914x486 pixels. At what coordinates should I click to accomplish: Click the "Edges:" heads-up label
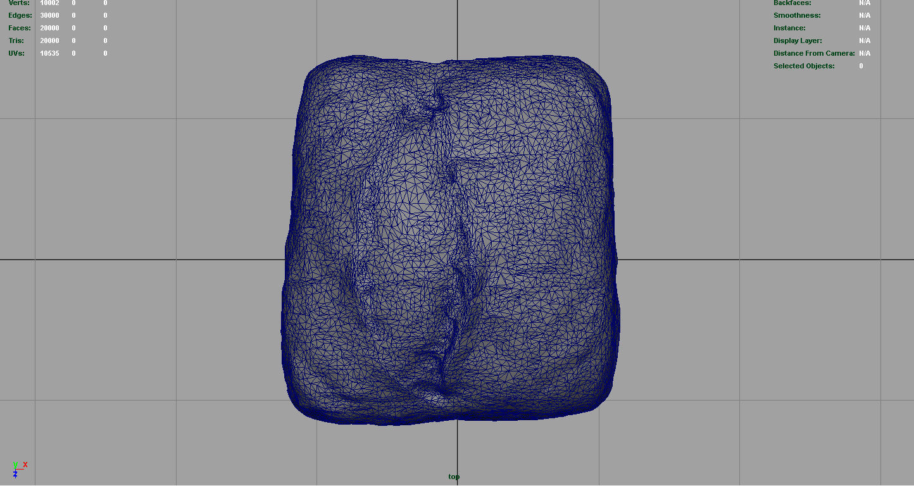(20, 15)
